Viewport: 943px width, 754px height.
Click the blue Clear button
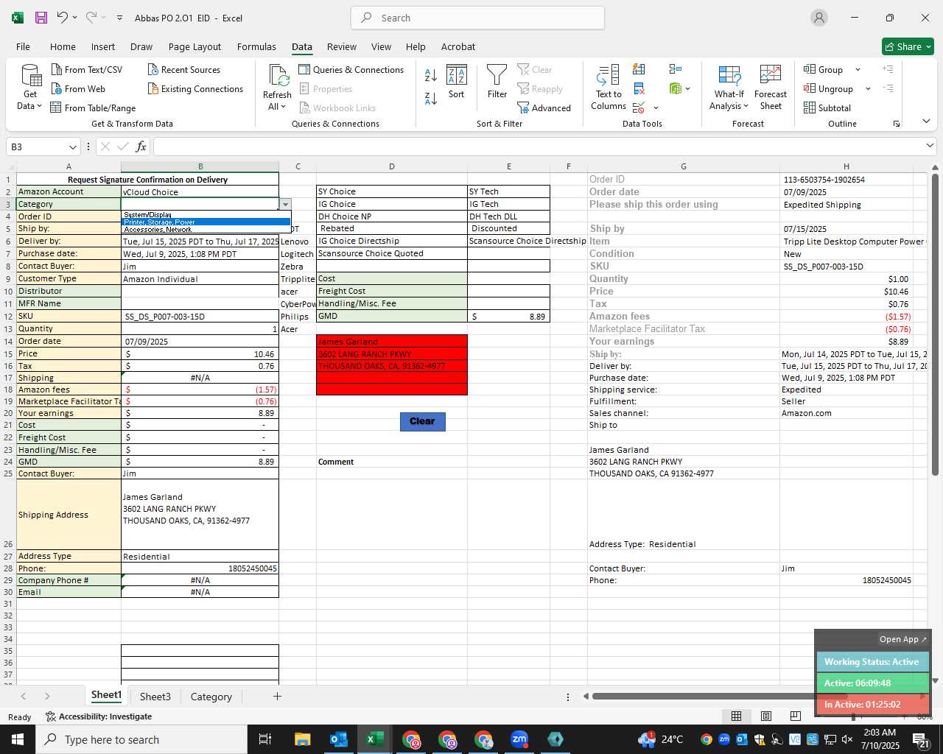(x=422, y=421)
